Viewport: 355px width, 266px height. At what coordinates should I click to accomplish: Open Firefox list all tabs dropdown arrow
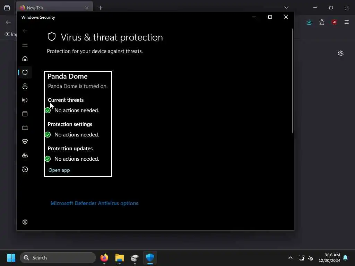(286, 8)
